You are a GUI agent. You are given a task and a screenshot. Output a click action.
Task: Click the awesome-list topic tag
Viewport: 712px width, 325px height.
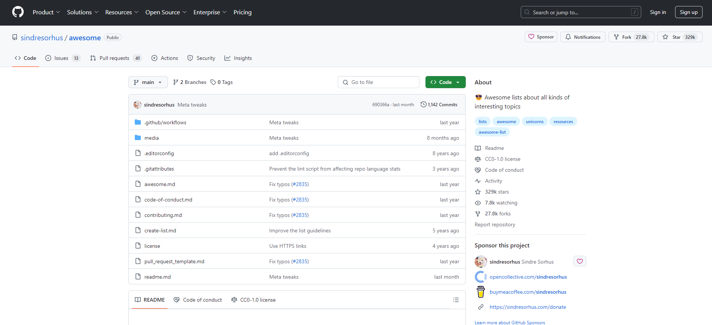(x=492, y=132)
